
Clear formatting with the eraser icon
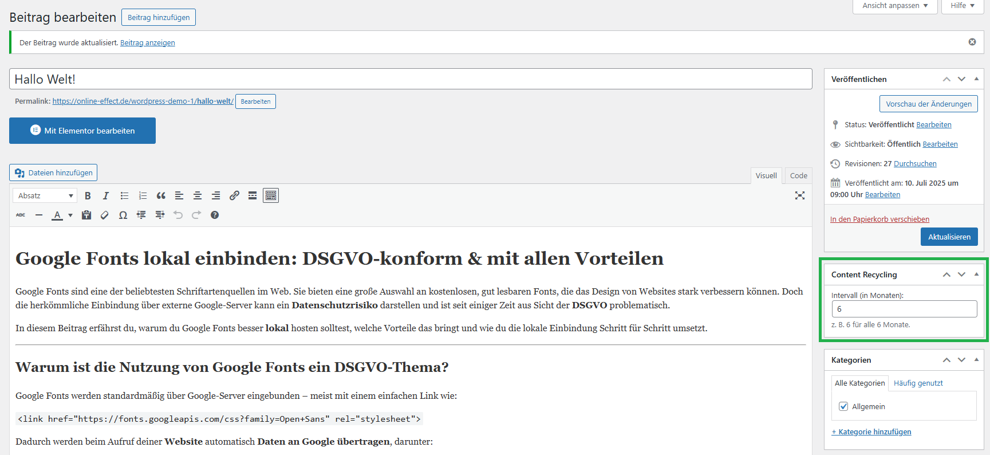[x=105, y=215]
